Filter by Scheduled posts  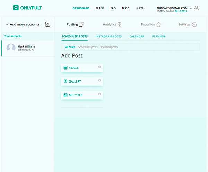88,47
